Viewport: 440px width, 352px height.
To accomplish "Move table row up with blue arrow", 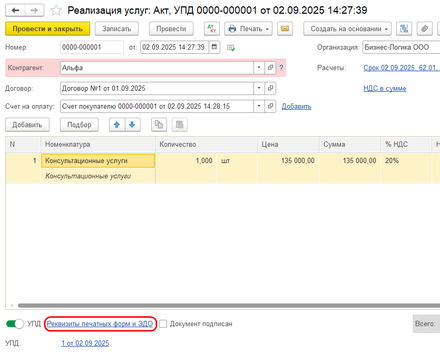I will click(x=117, y=125).
